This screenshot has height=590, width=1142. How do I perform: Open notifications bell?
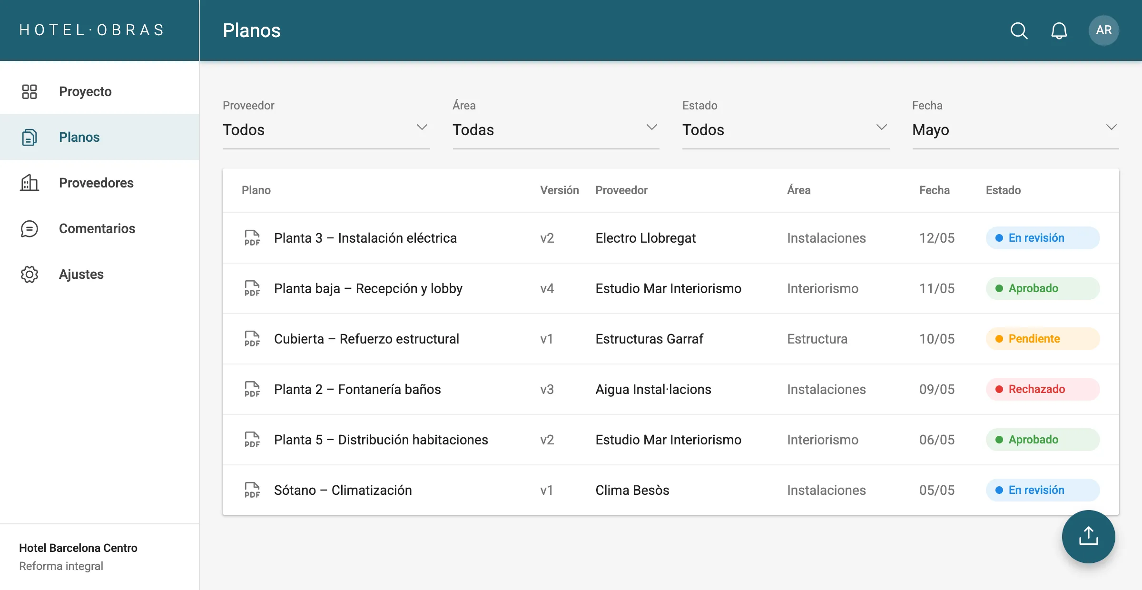pyautogui.click(x=1059, y=30)
